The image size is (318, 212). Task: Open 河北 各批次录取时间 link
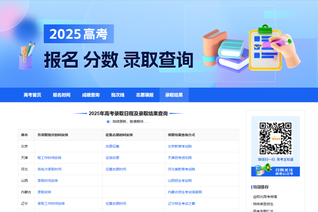coord(49,169)
